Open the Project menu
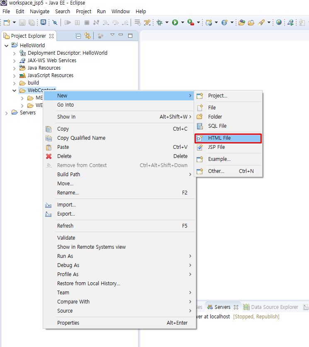Viewport: 309px width, 347px height. pos(83,11)
